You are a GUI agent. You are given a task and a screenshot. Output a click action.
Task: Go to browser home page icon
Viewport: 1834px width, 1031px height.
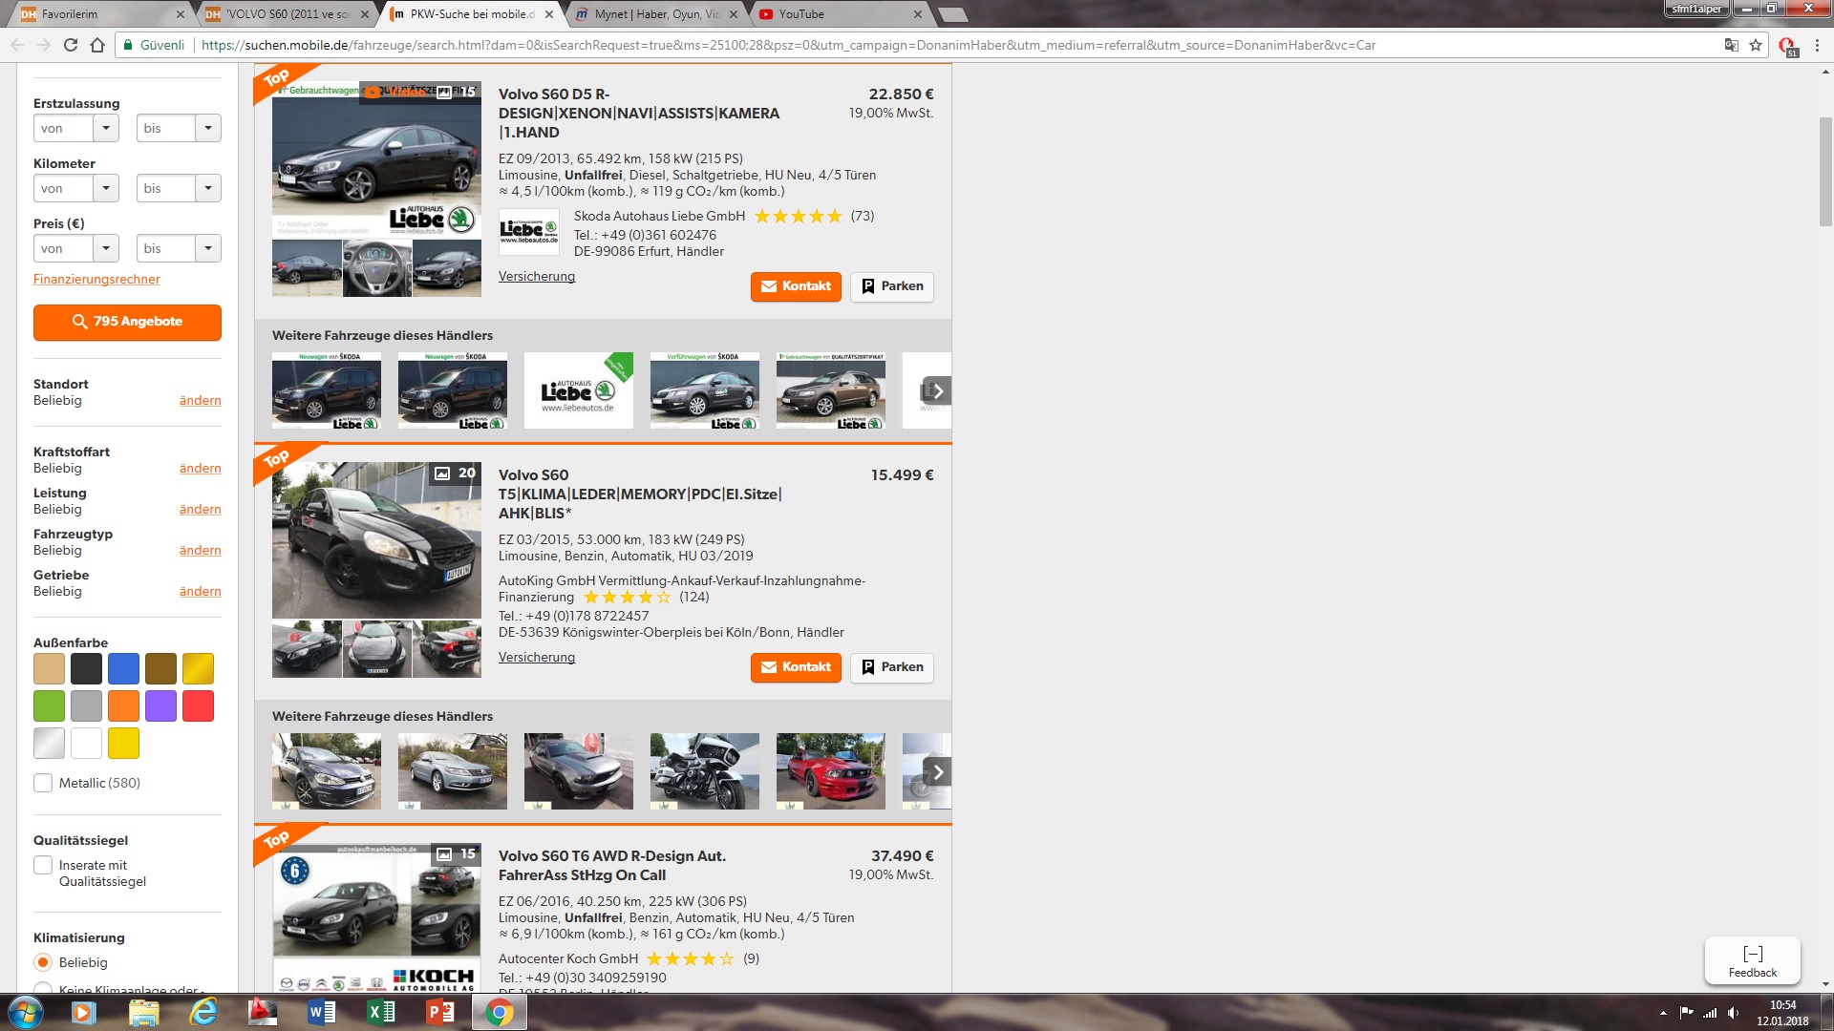click(97, 45)
